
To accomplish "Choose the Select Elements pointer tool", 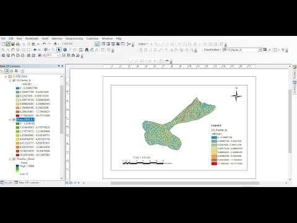I will point(59,50).
